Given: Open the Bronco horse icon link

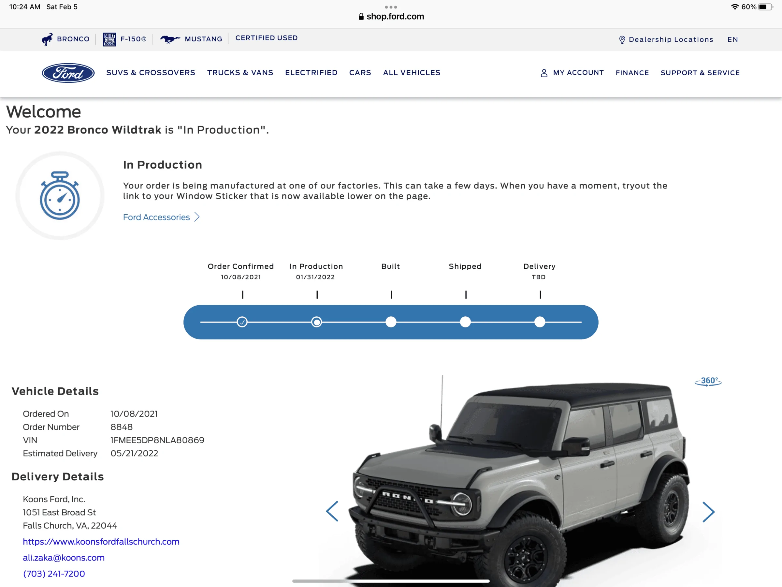Looking at the screenshot, I should pyautogui.click(x=47, y=39).
